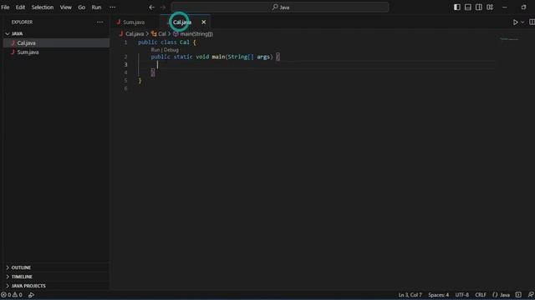
Task: Click Cal.java in the breadcrumb
Action: pos(135,33)
